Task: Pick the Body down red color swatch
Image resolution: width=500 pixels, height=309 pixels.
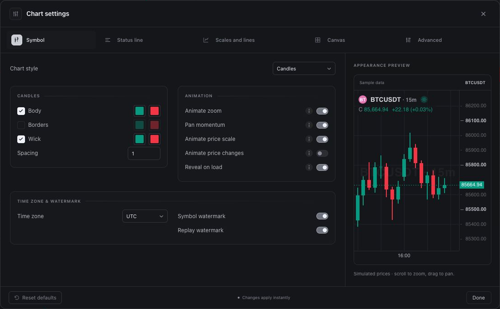Action: [155, 111]
